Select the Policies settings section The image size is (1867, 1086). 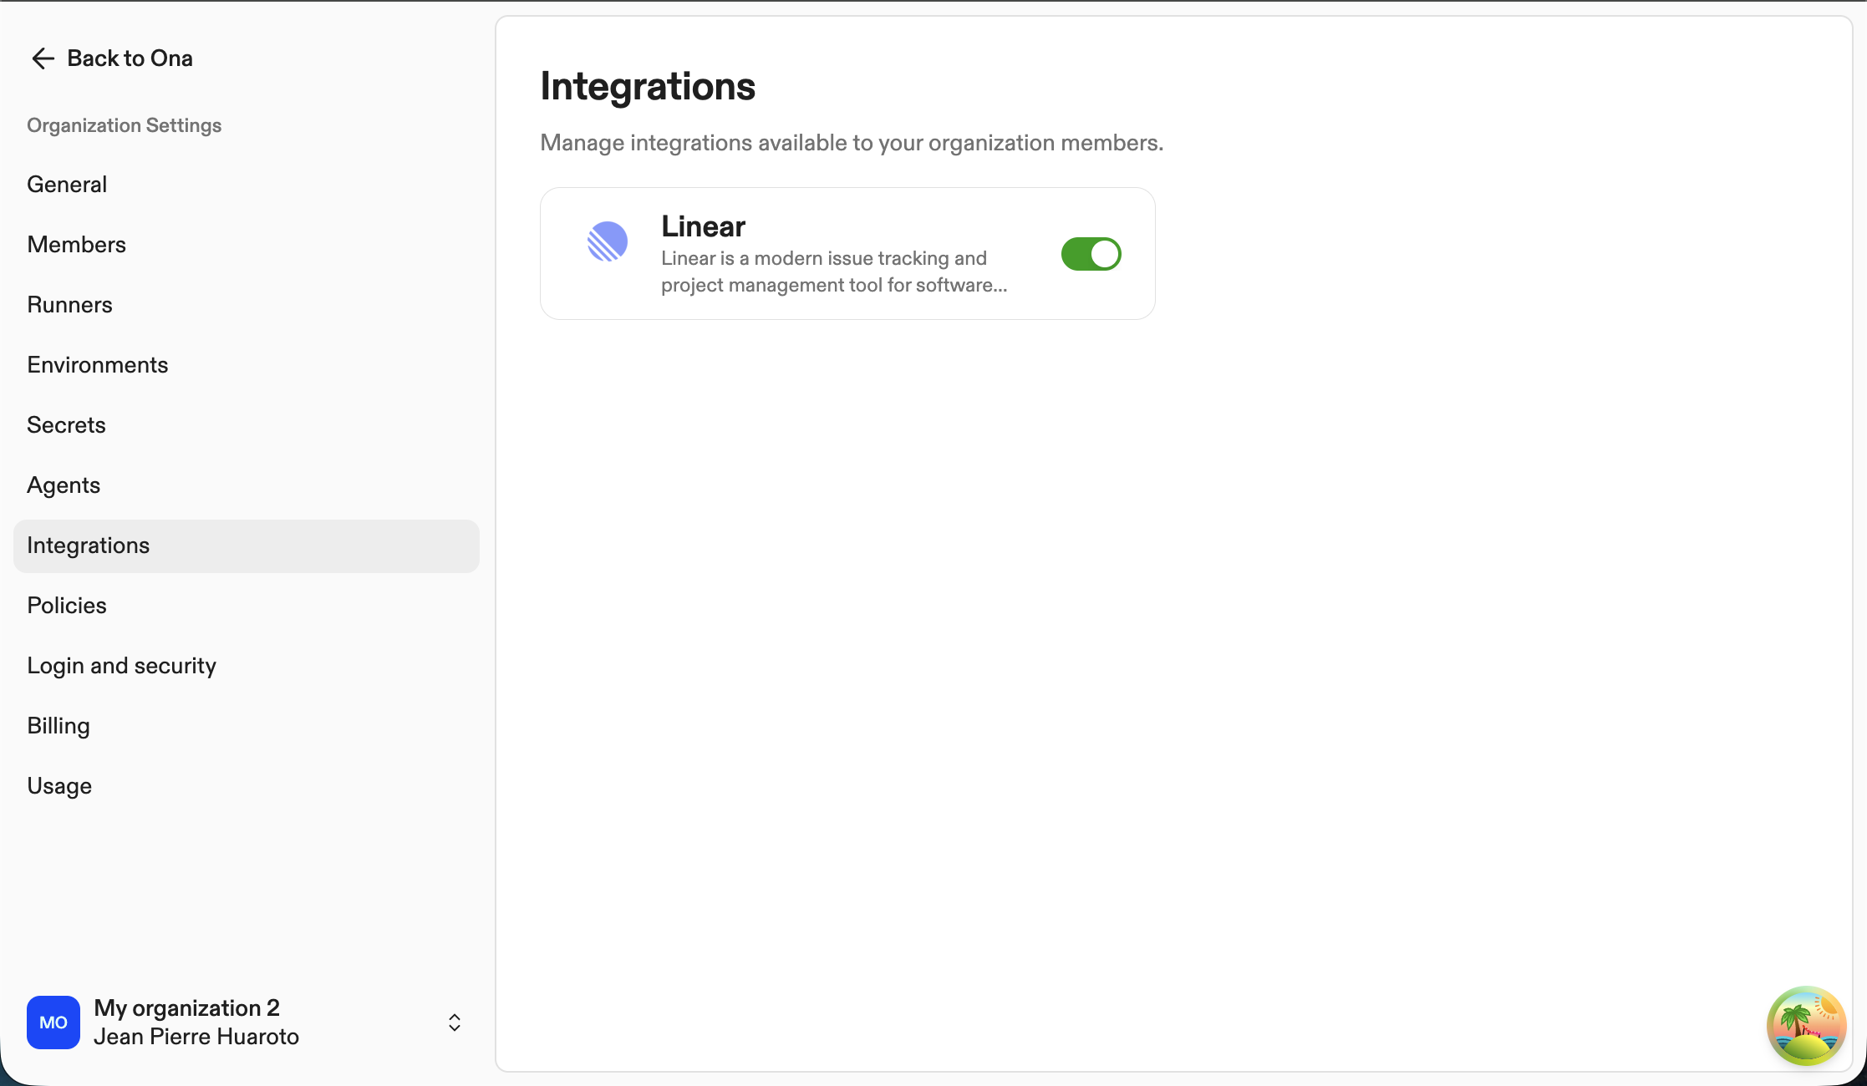tap(66, 605)
